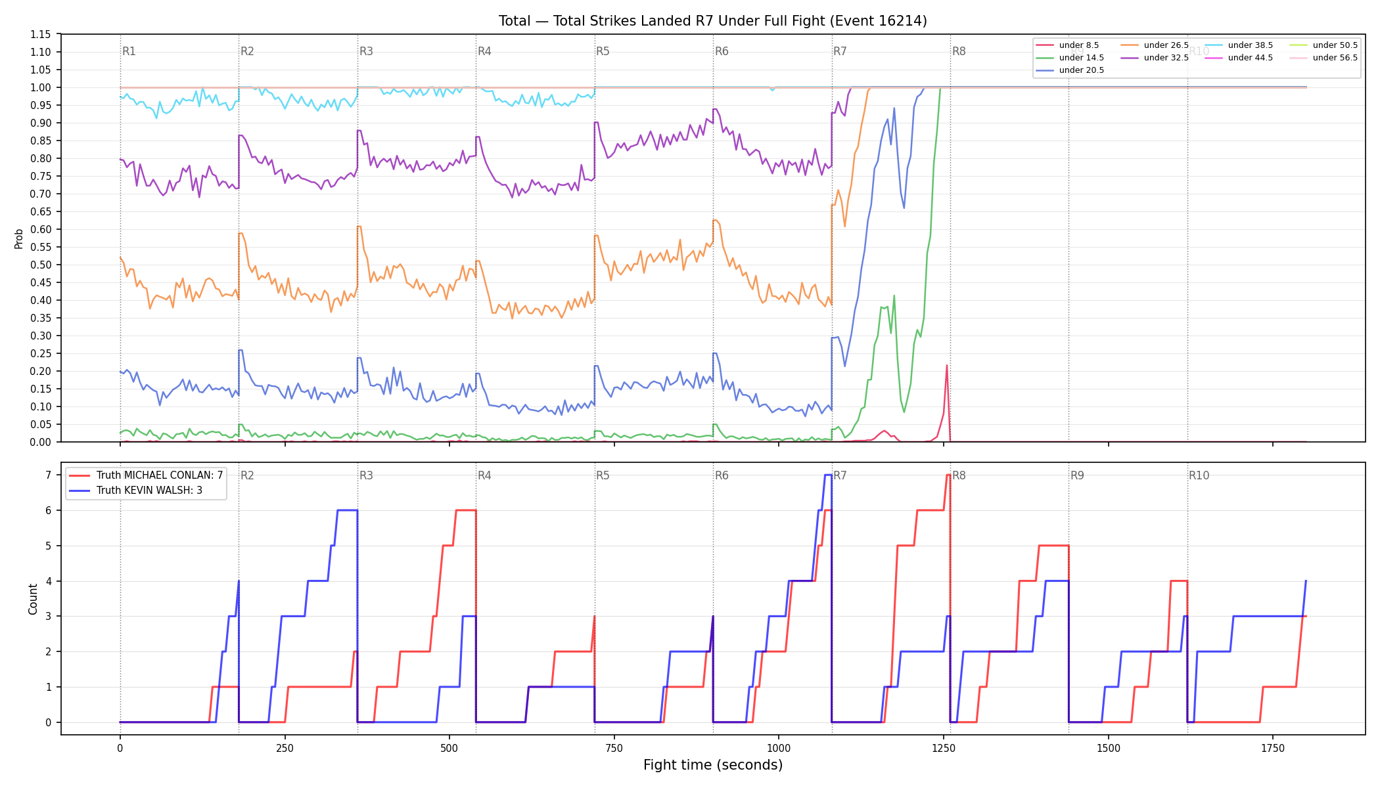Select the 'under 44.5' legend label

(x=1251, y=58)
